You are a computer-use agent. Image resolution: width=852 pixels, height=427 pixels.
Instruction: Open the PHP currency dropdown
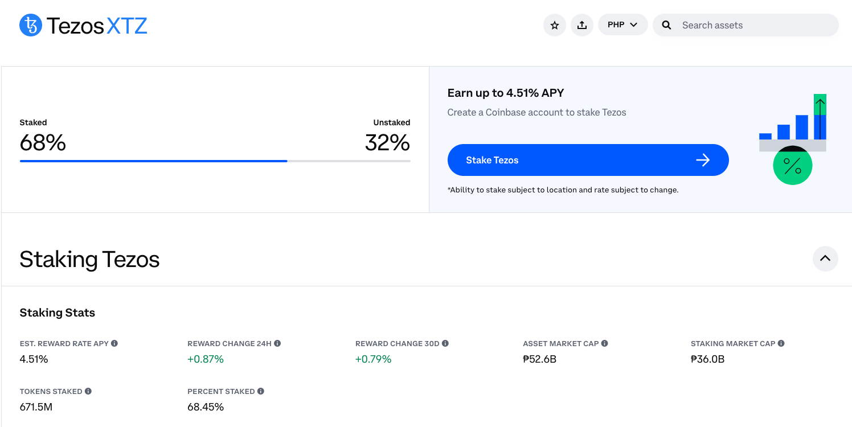622,25
